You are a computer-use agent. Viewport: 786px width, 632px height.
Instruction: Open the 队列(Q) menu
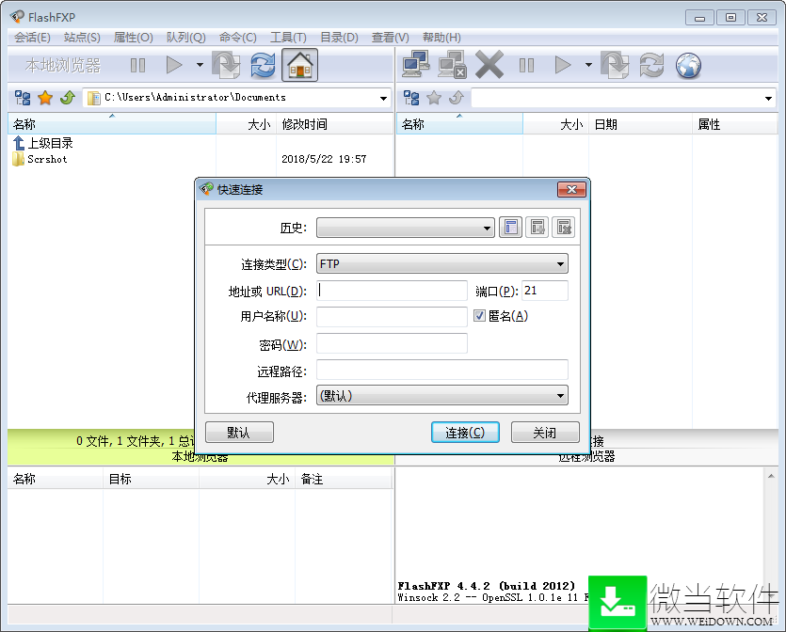pos(186,38)
